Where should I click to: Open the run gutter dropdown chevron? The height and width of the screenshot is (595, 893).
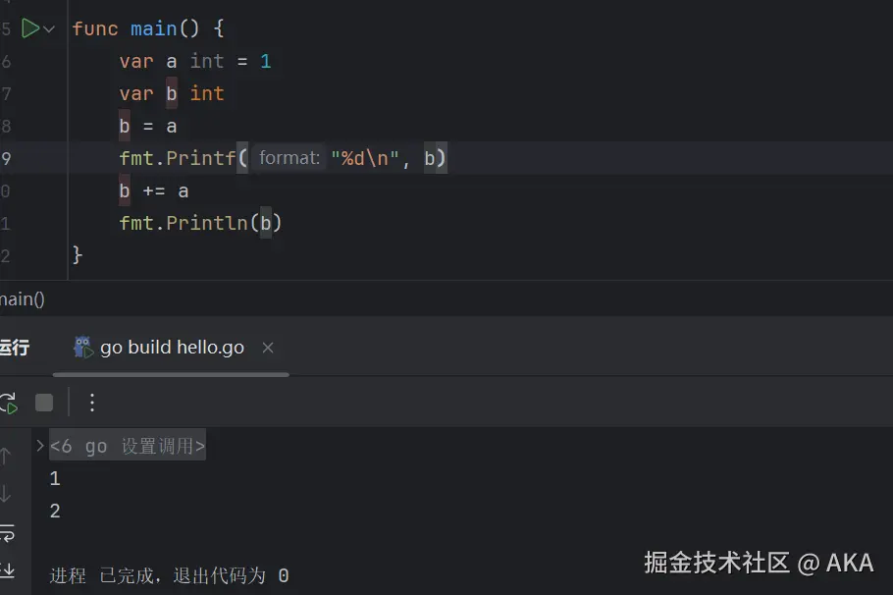coord(49,29)
